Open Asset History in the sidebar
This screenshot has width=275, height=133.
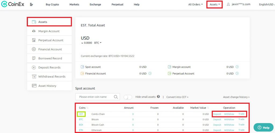coord(49,86)
